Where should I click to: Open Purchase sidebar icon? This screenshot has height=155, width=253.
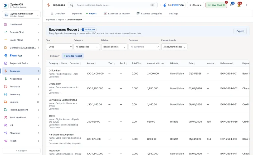click(x=6, y=86)
